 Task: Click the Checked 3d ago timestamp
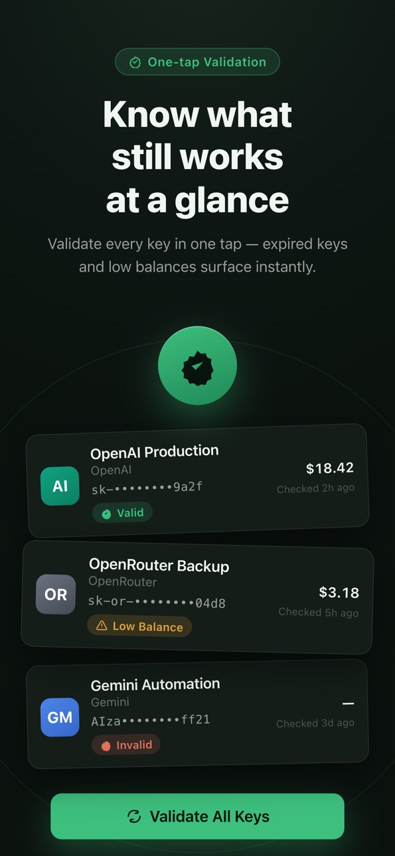(315, 723)
